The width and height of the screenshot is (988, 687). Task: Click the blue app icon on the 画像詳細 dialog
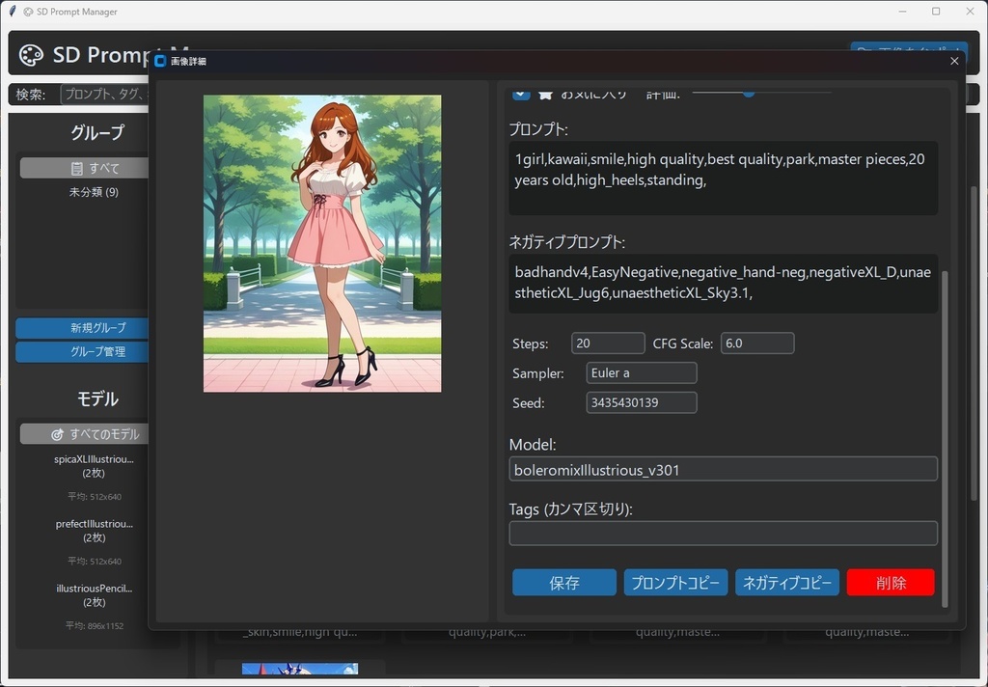click(159, 61)
